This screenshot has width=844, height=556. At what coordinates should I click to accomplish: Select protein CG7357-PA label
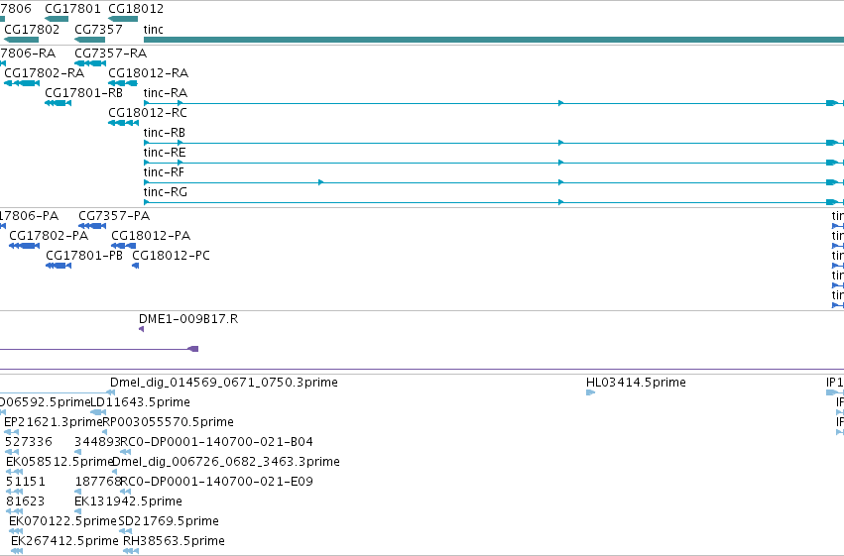(x=114, y=216)
